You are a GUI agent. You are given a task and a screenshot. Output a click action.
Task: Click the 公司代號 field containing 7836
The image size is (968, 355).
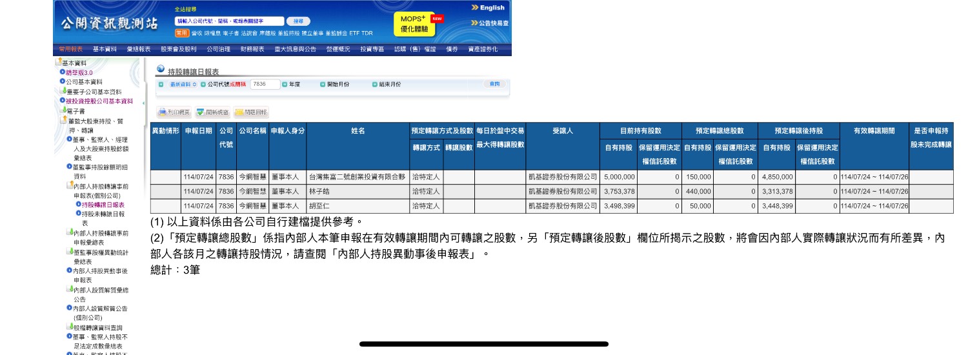pyautogui.click(x=265, y=85)
